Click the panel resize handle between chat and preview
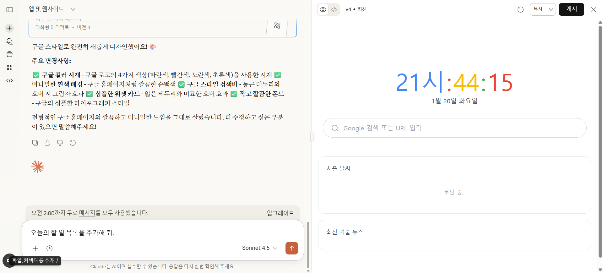The image size is (603, 273). 312,137
